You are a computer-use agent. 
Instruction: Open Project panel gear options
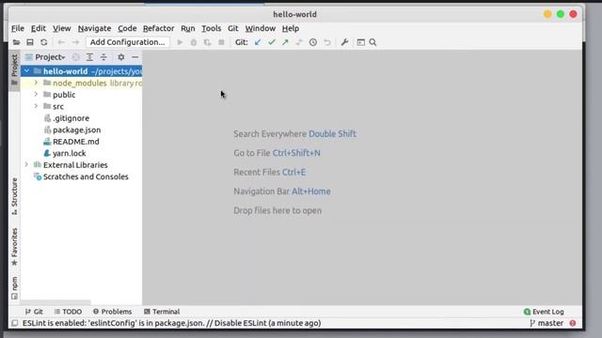(x=121, y=57)
